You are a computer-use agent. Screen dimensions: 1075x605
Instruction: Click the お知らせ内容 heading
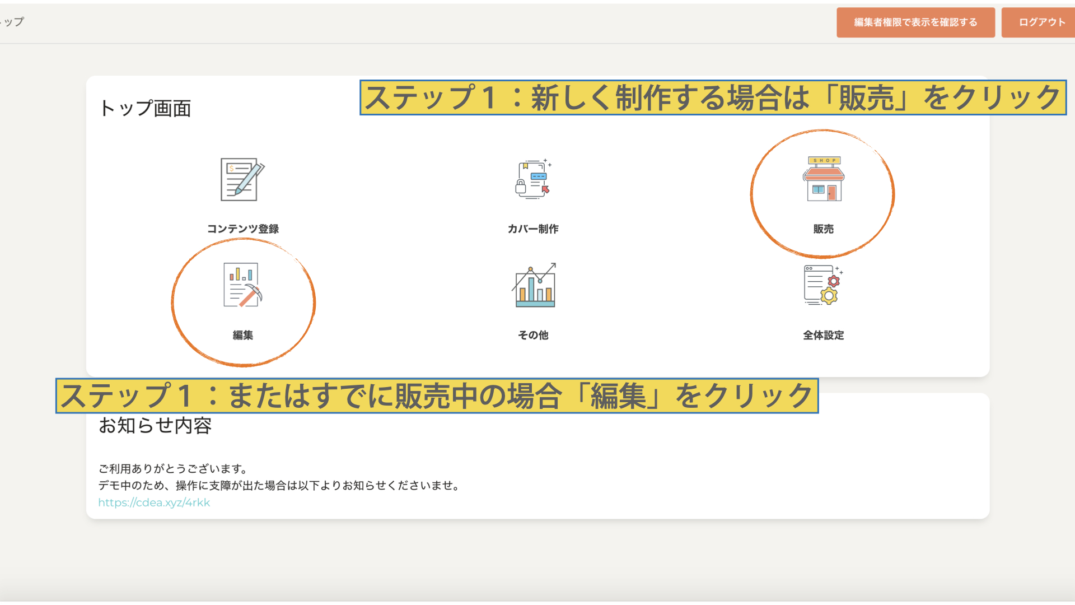(x=155, y=426)
